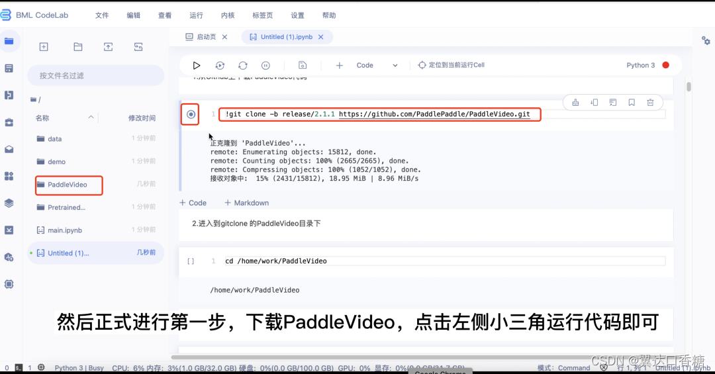Insert cell via + Code button
Screen dimensions: 715x374
click(x=193, y=203)
